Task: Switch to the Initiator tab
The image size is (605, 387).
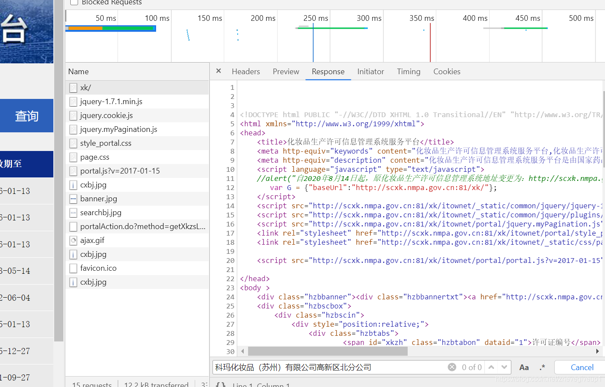Action: [x=370, y=72]
